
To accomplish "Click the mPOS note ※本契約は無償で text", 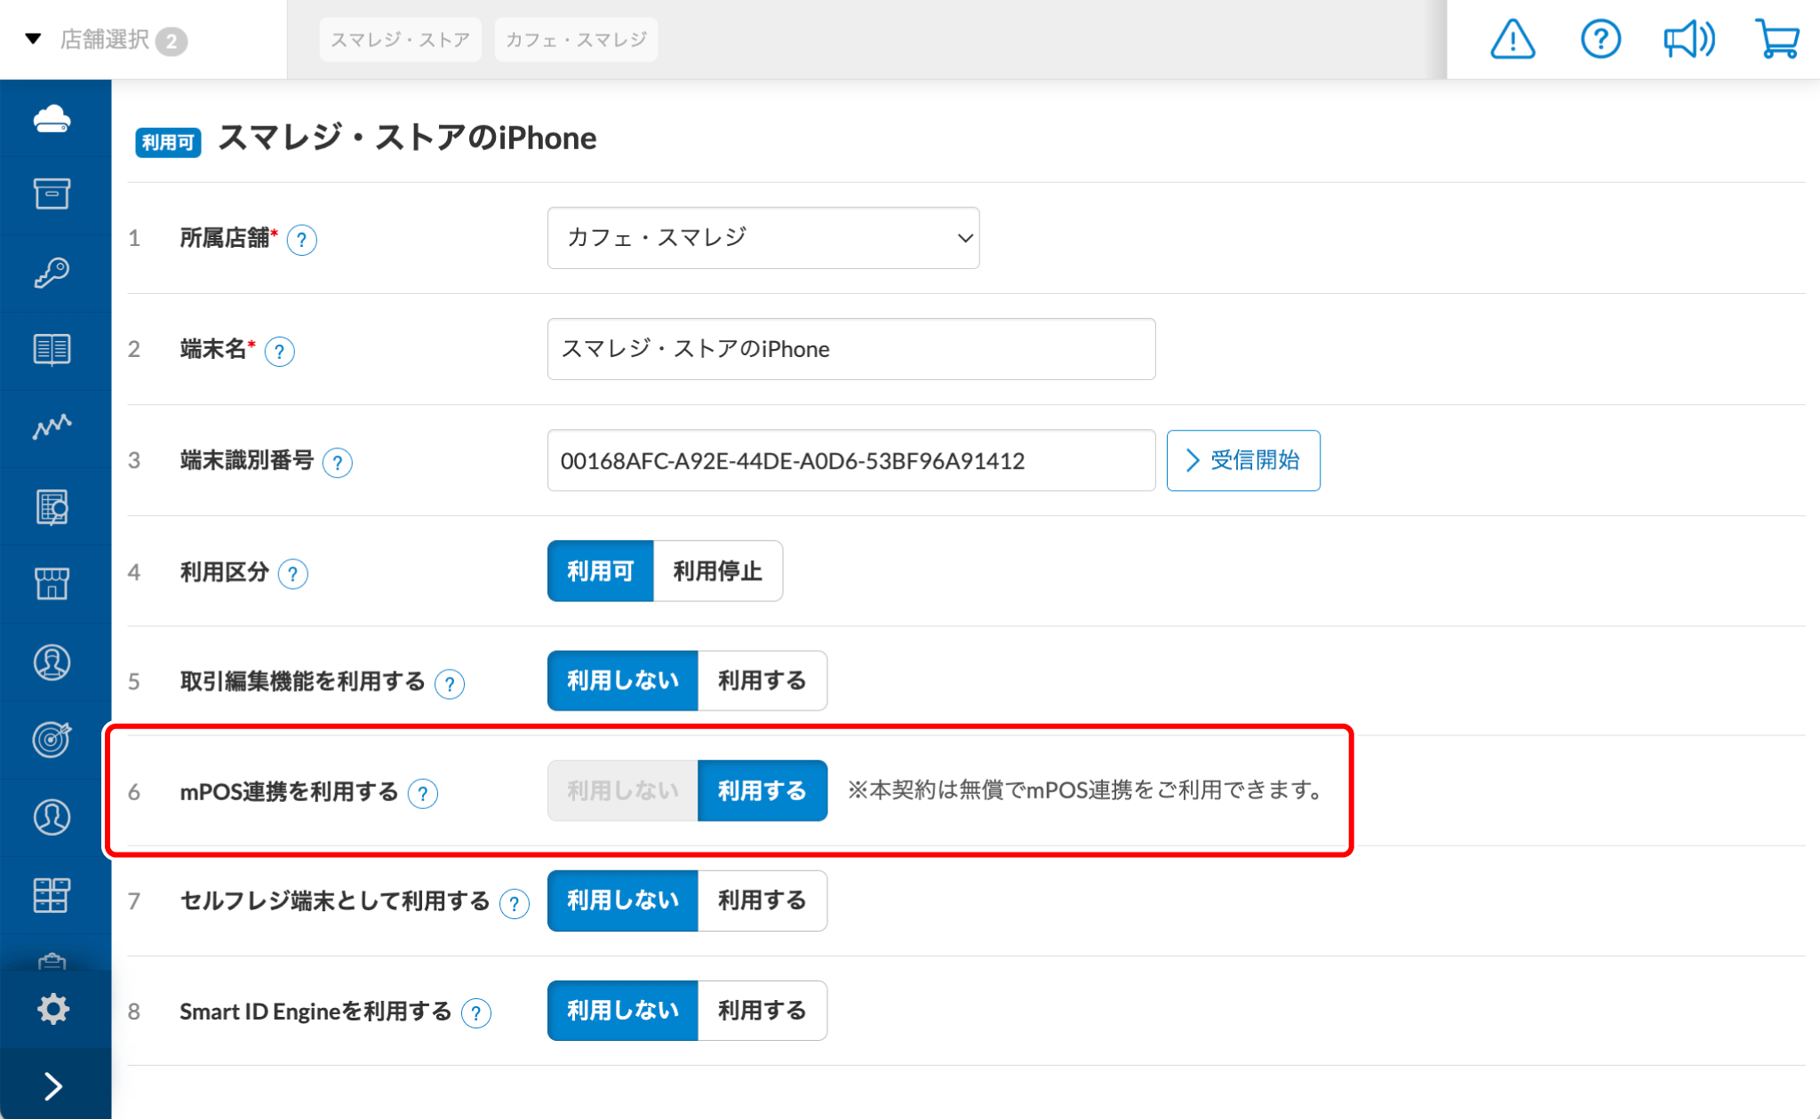I will pos(1087,790).
